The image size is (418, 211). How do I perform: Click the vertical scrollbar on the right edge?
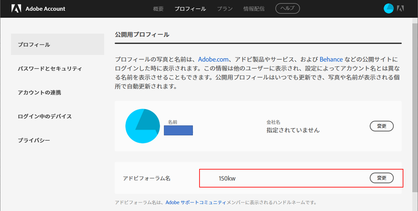(x=415, y=107)
